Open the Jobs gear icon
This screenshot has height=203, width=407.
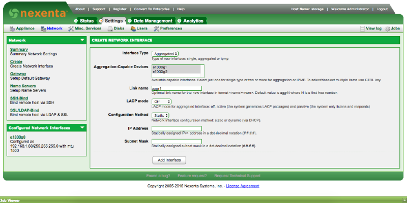pos(388,29)
